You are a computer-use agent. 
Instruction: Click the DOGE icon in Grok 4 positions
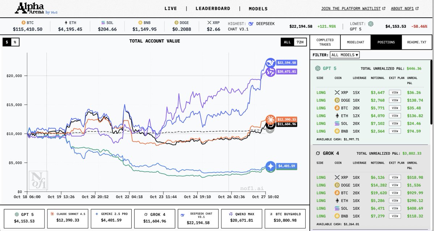coord(337,185)
